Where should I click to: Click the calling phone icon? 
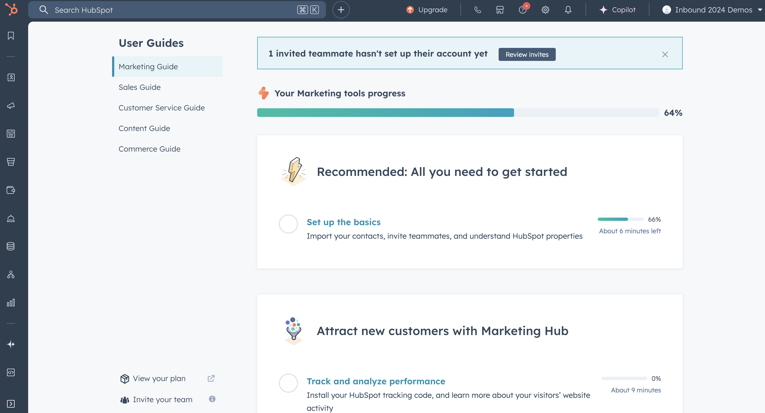click(x=477, y=10)
